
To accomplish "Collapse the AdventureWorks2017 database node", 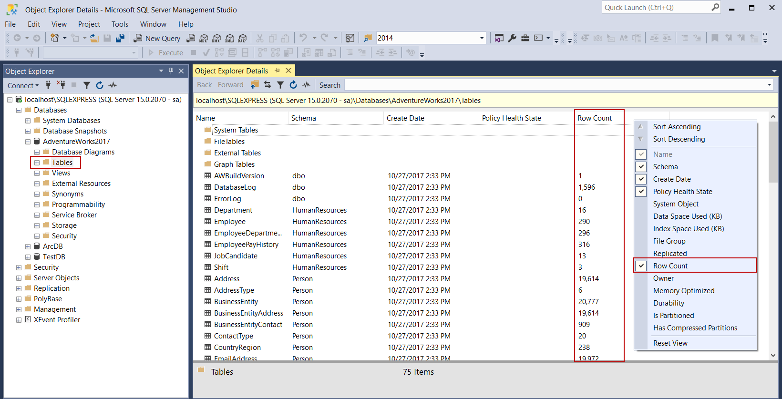I will coord(28,142).
